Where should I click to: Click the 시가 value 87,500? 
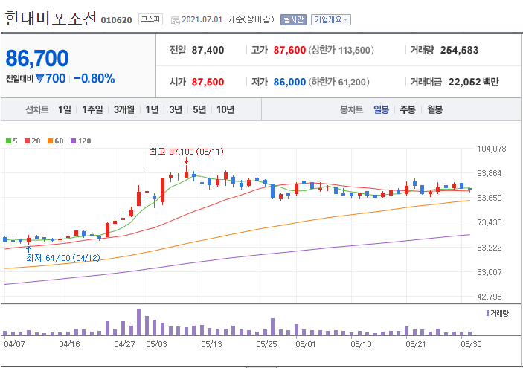click(x=208, y=82)
